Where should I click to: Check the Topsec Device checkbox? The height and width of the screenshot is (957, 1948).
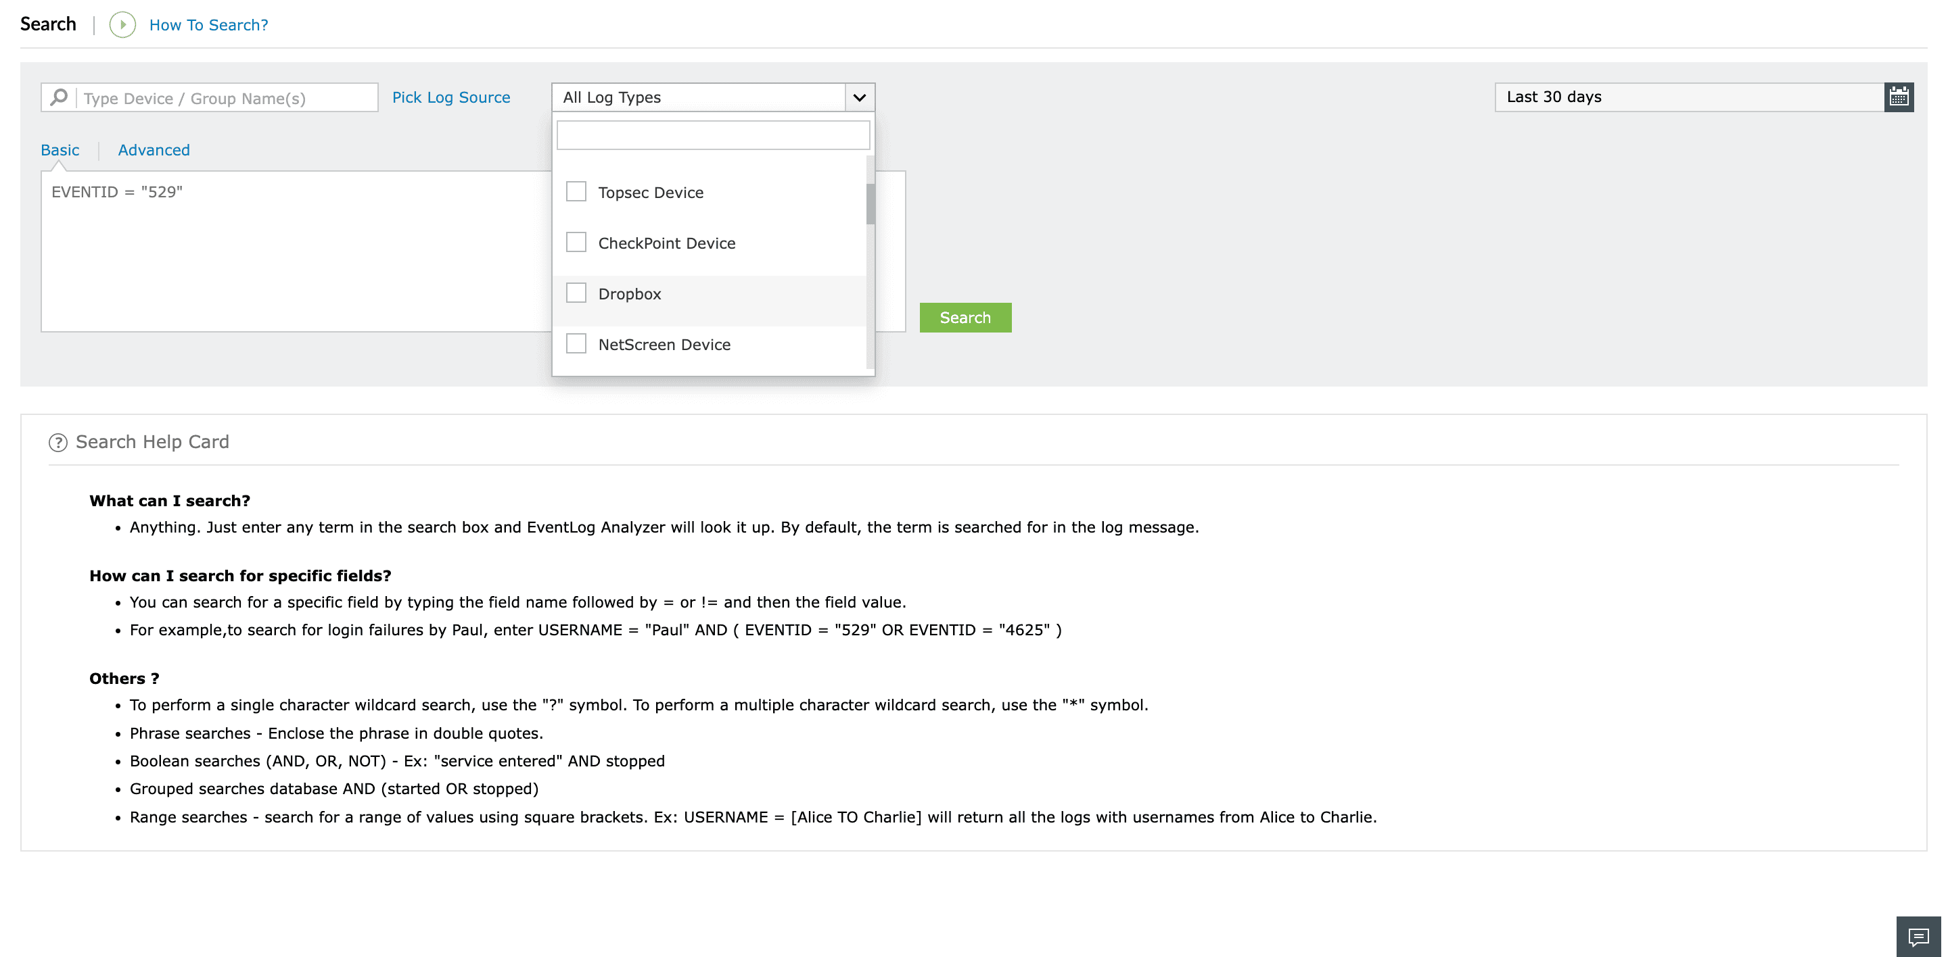click(576, 192)
